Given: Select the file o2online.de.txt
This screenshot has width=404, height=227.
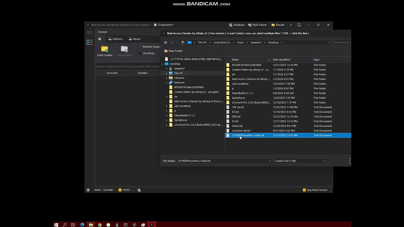Looking at the screenshot, I should [241, 131].
